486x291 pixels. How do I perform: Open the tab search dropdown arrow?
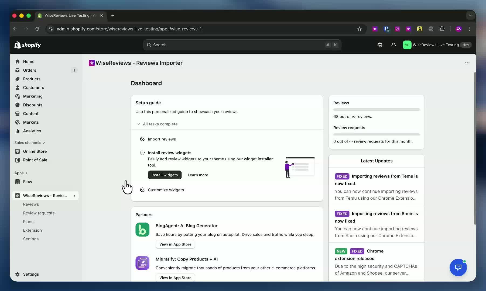click(x=470, y=16)
